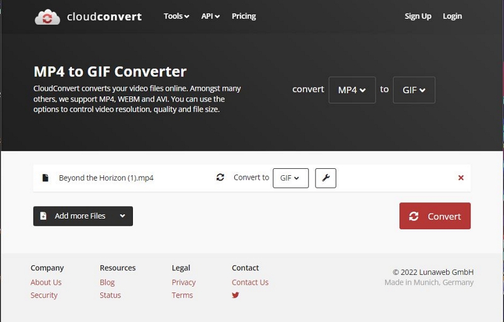
Task: Click the Made in Munich, Germany text
Action: (429, 282)
